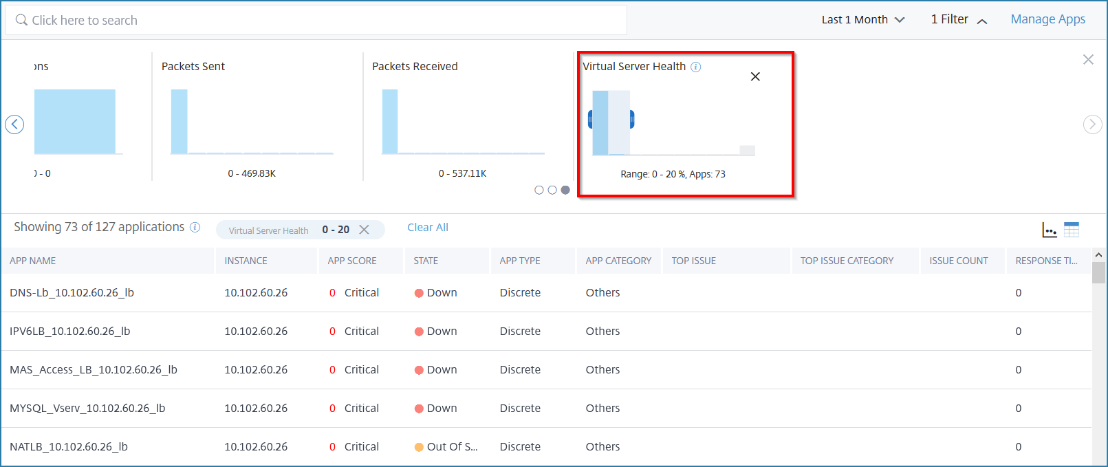Open the Virtual Server Health info icon

click(x=696, y=67)
